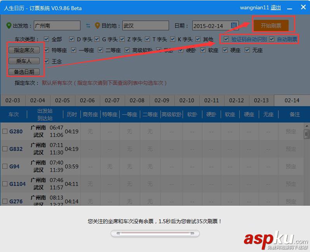Screen dimensions: 310x252
Task: Switch to the 02-08 date tab
Action: tap(137, 100)
